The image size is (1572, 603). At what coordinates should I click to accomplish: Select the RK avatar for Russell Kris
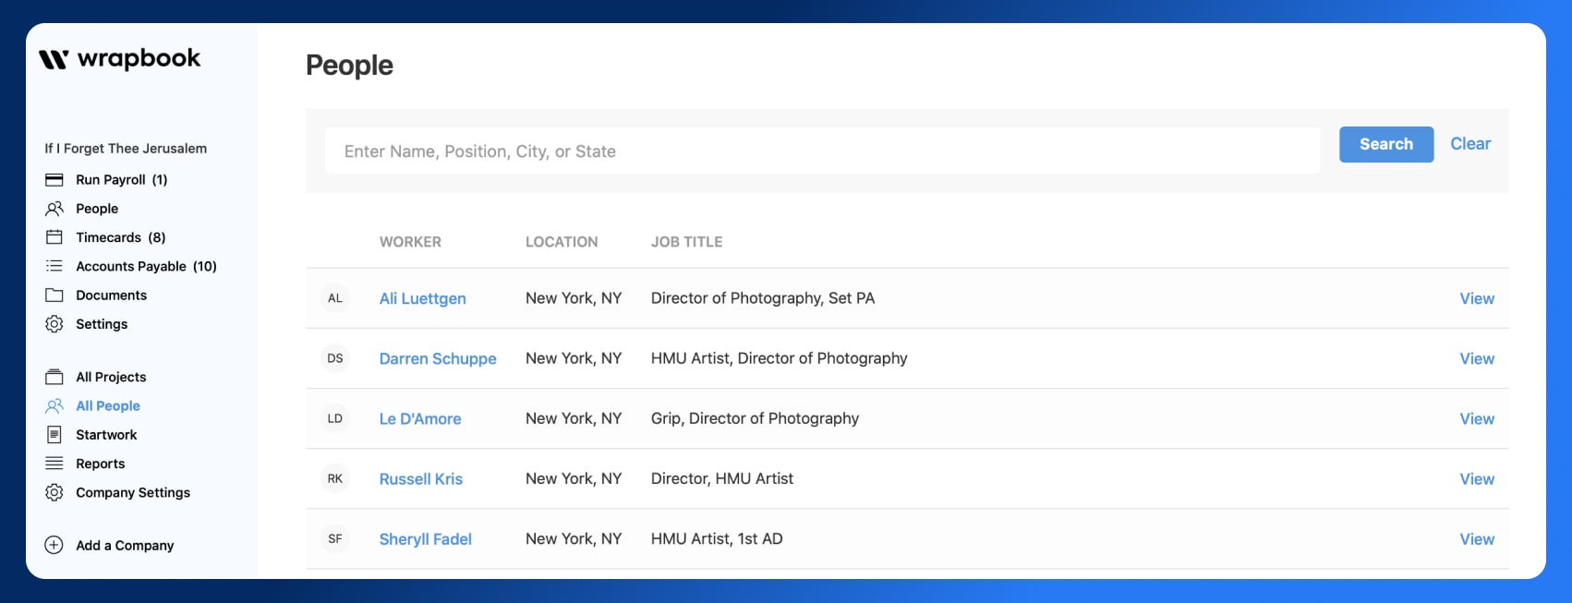coord(335,479)
